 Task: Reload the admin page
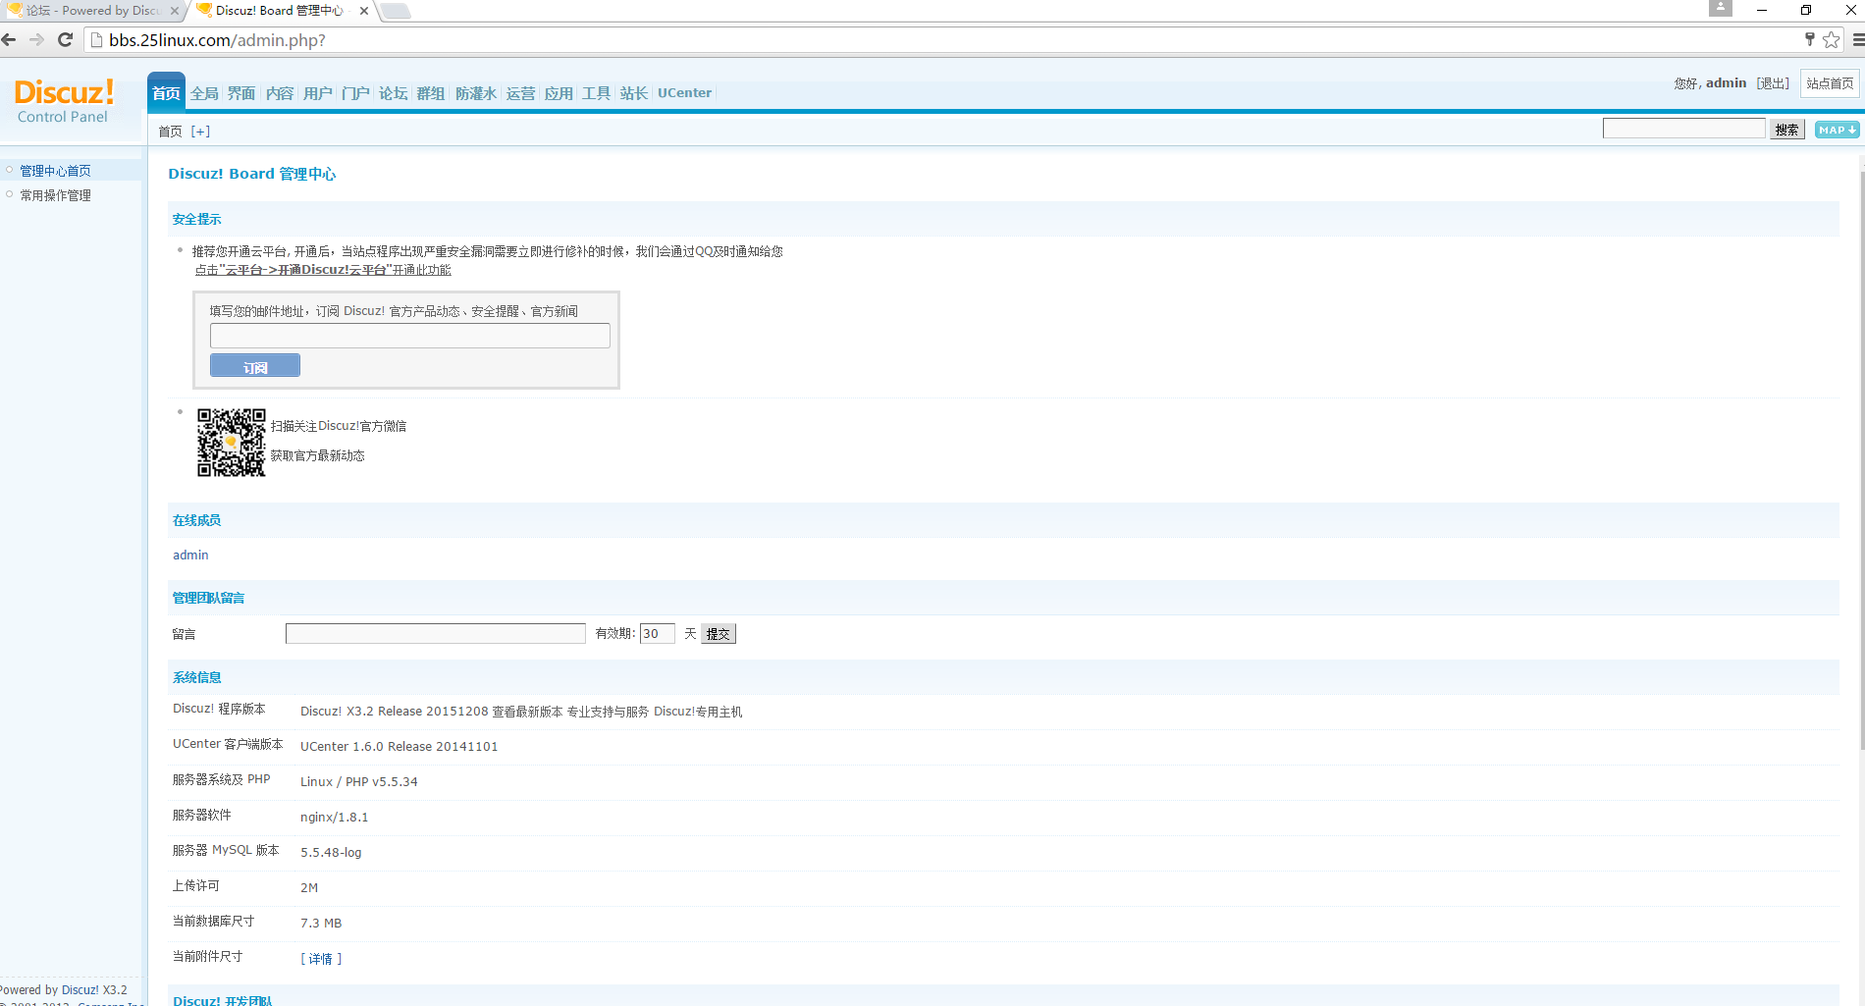[66, 40]
